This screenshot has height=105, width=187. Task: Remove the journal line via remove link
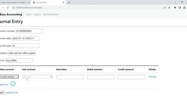pos(153,77)
